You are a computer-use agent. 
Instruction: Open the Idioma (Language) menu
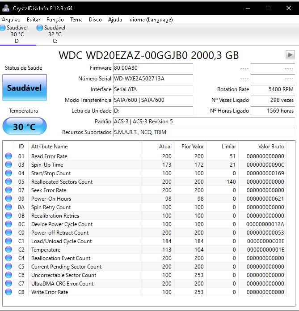tap(150, 20)
